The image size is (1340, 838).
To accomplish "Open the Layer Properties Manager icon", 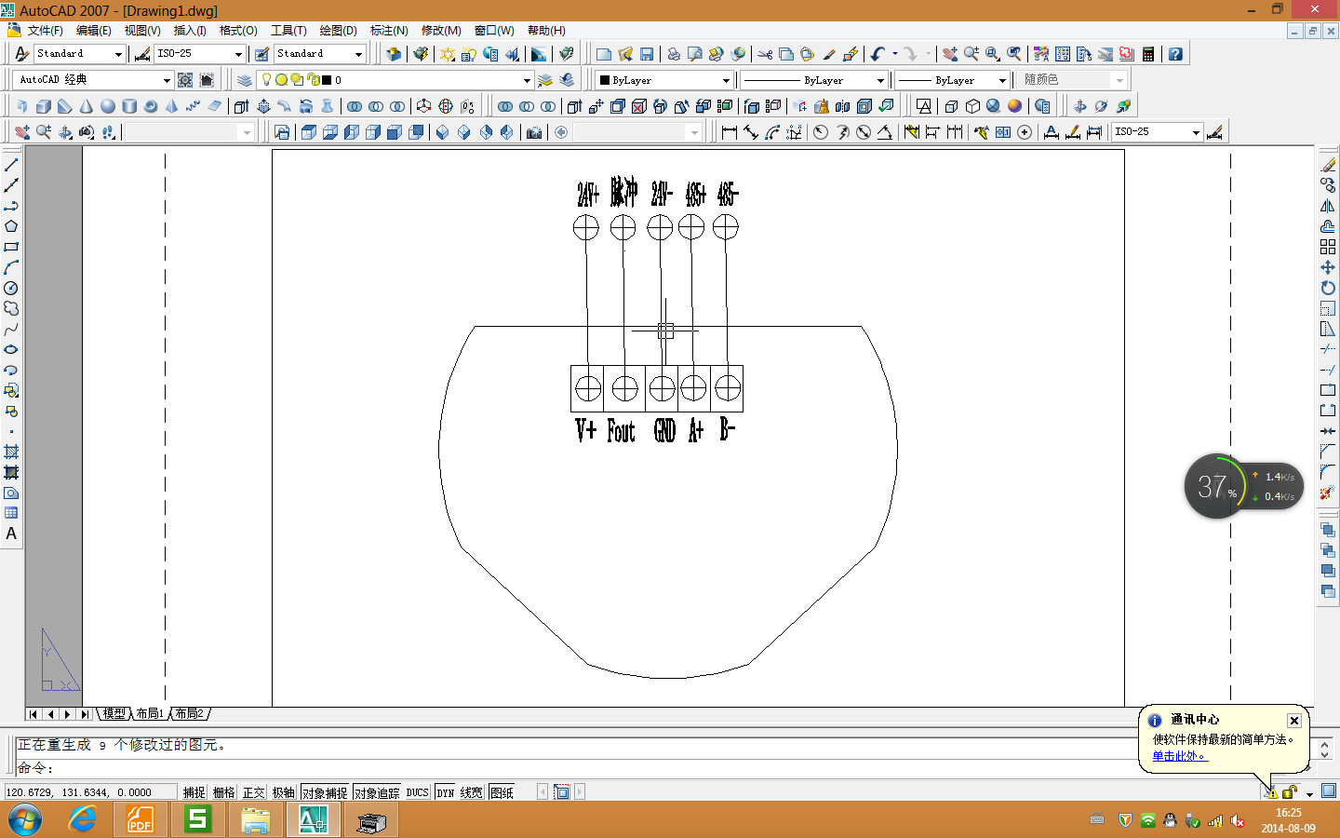I will pos(245,80).
